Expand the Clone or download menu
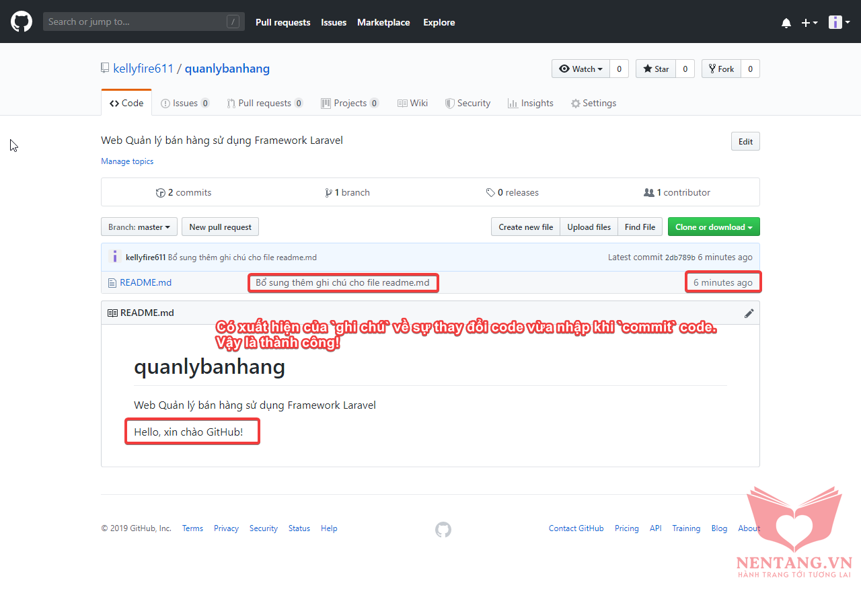The width and height of the screenshot is (861, 599). pos(713,227)
